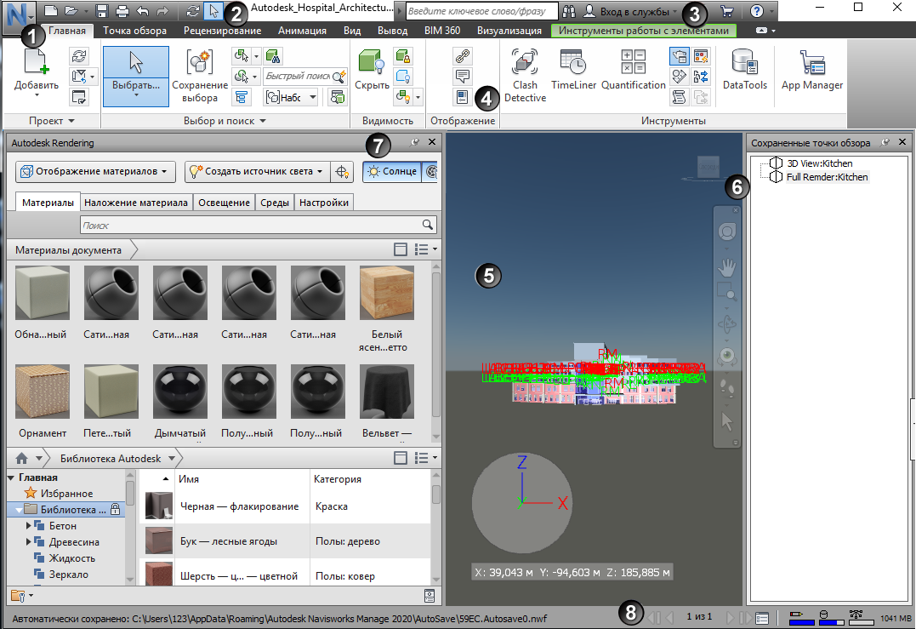This screenshot has height=629, width=916.
Task: Activate the Select (Выбрать) tool
Action: tap(136, 76)
